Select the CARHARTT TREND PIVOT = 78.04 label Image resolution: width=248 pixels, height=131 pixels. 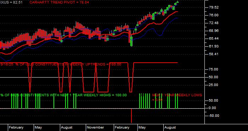point(59,2)
